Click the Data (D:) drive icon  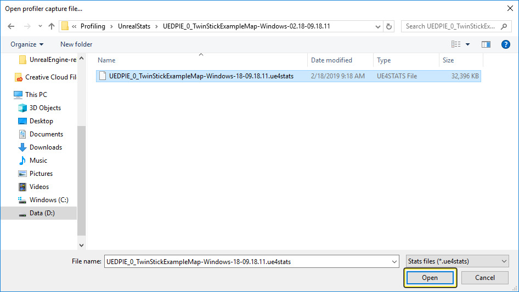pyautogui.click(x=22, y=215)
